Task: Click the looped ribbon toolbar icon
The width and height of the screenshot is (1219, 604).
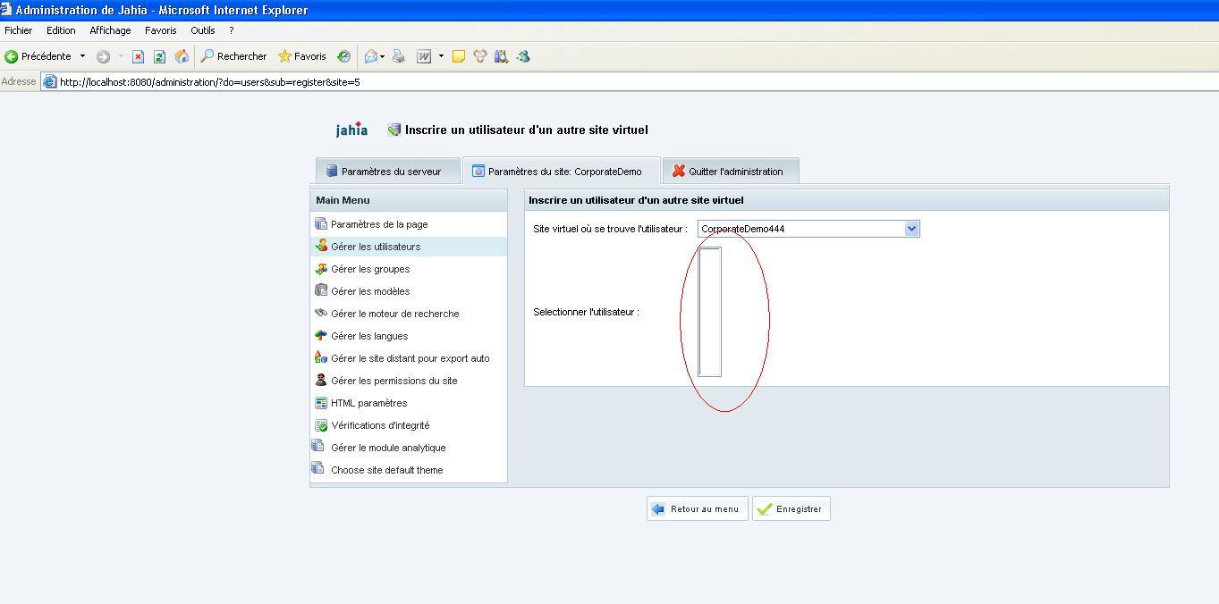Action: point(480,56)
